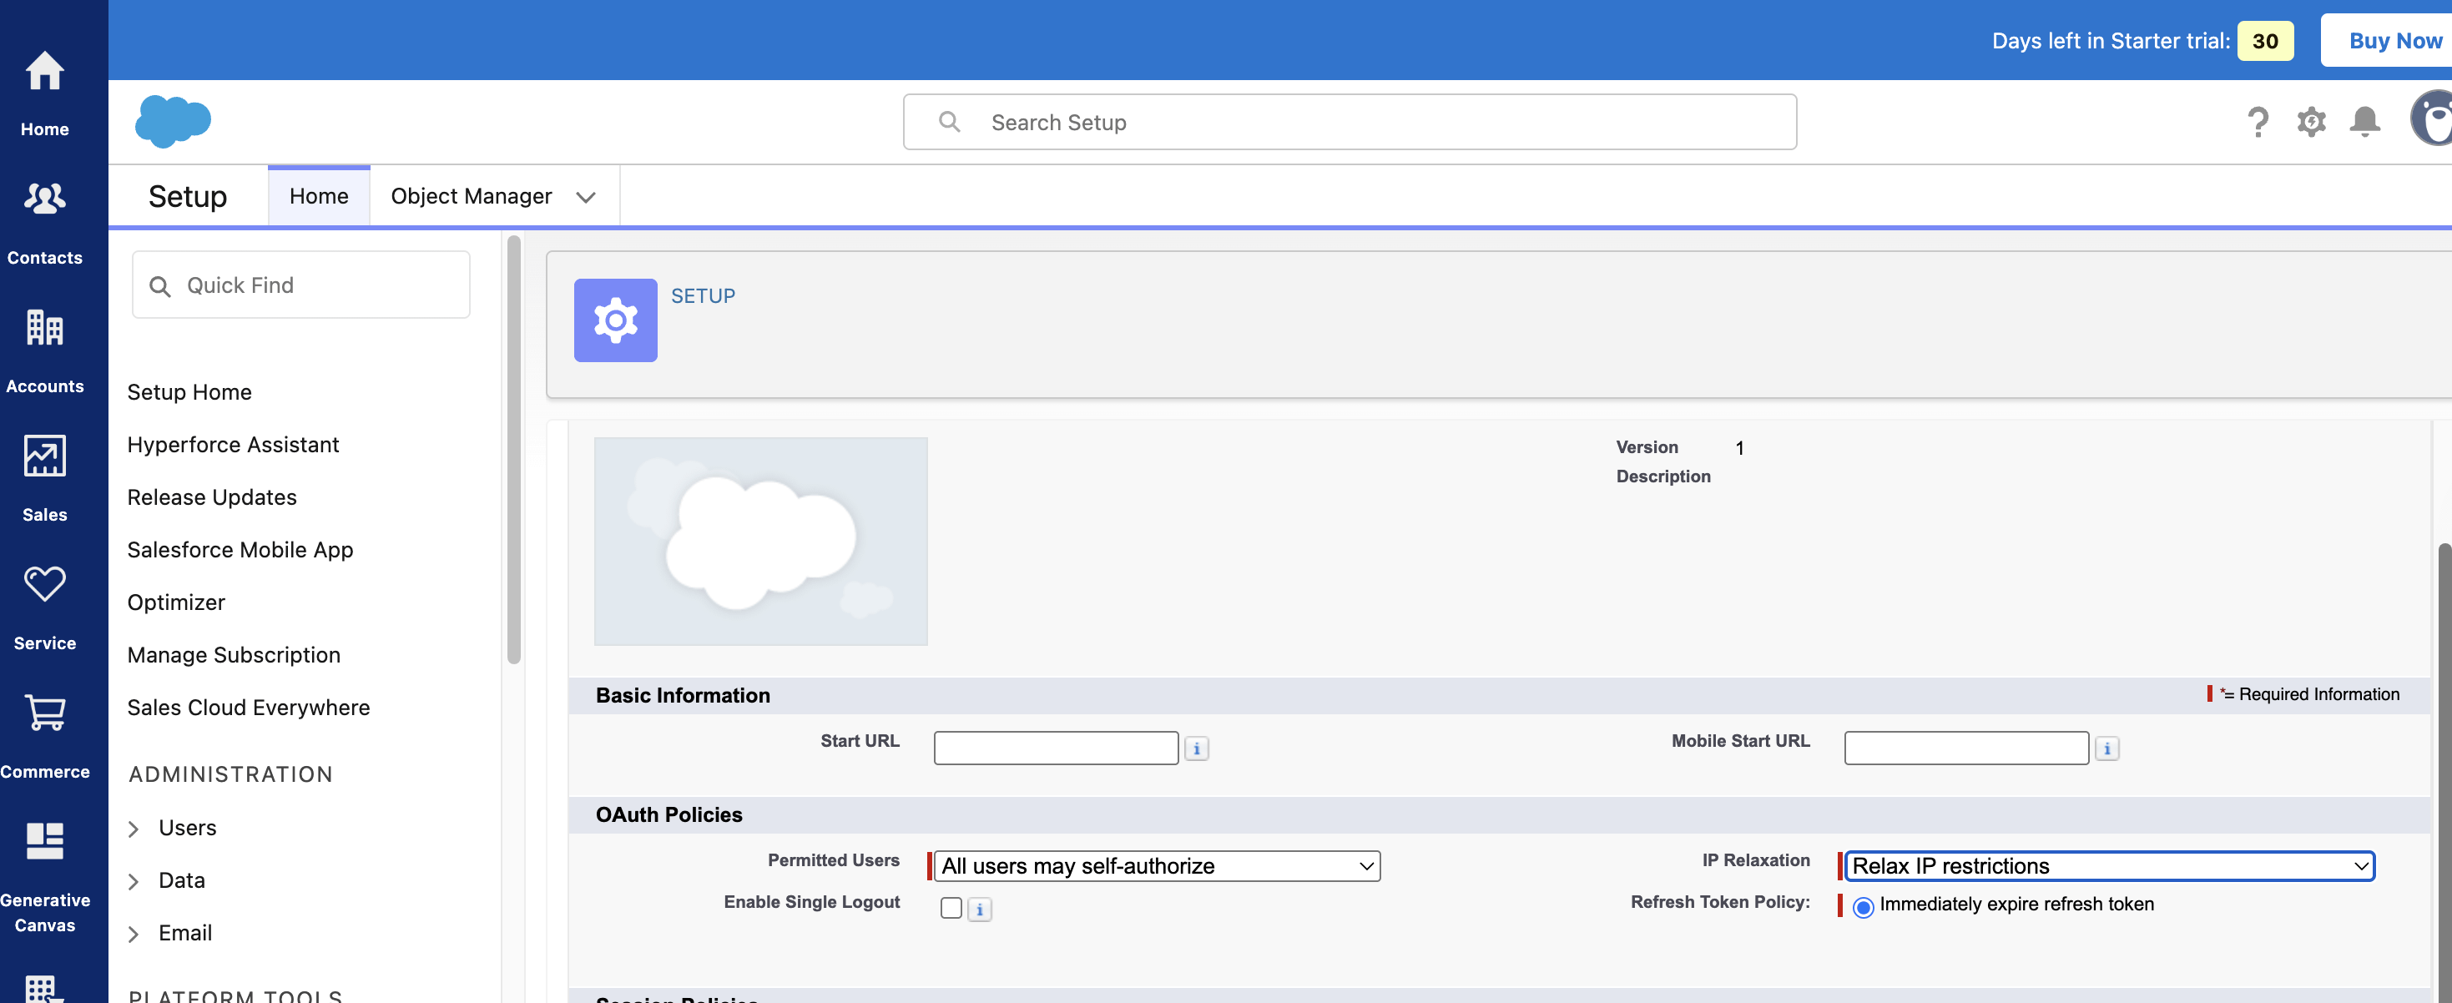Select the Home tab in Setup
Viewport: 2452px width, 1003px height.
319,196
